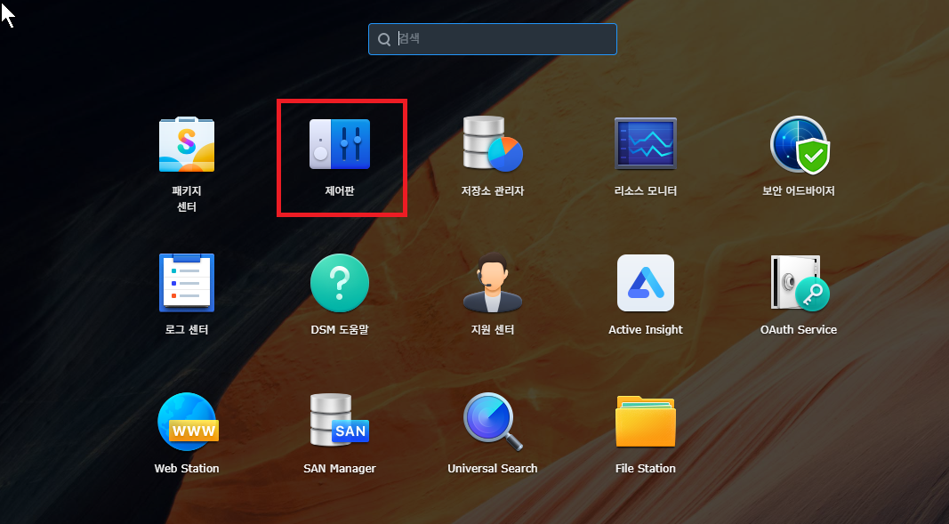Launch the OAuth Service safe icon
The image size is (949, 524).
(799, 283)
